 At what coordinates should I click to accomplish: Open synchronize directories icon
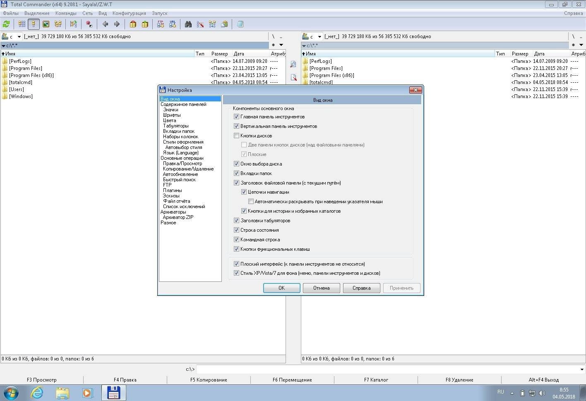tap(212, 24)
